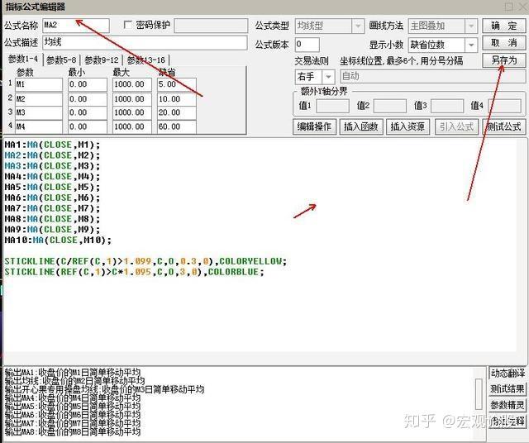Click the 测试结果 button

pos(508,389)
